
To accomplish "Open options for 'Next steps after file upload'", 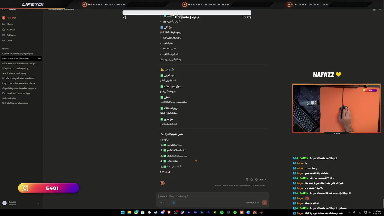I will (39, 58).
